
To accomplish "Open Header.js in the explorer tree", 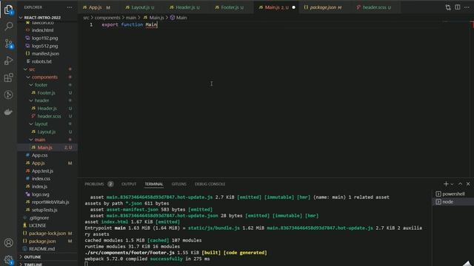I will pyautogui.click(x=47, y=109).
